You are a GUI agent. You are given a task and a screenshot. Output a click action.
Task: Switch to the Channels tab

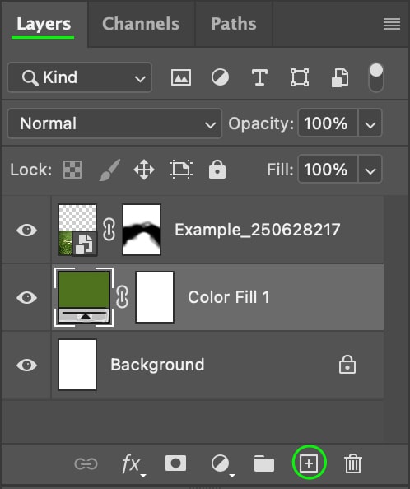[141, 24]
